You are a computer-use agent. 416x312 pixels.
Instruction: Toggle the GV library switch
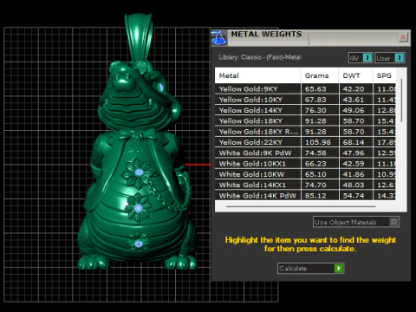(x=361, y=58)
